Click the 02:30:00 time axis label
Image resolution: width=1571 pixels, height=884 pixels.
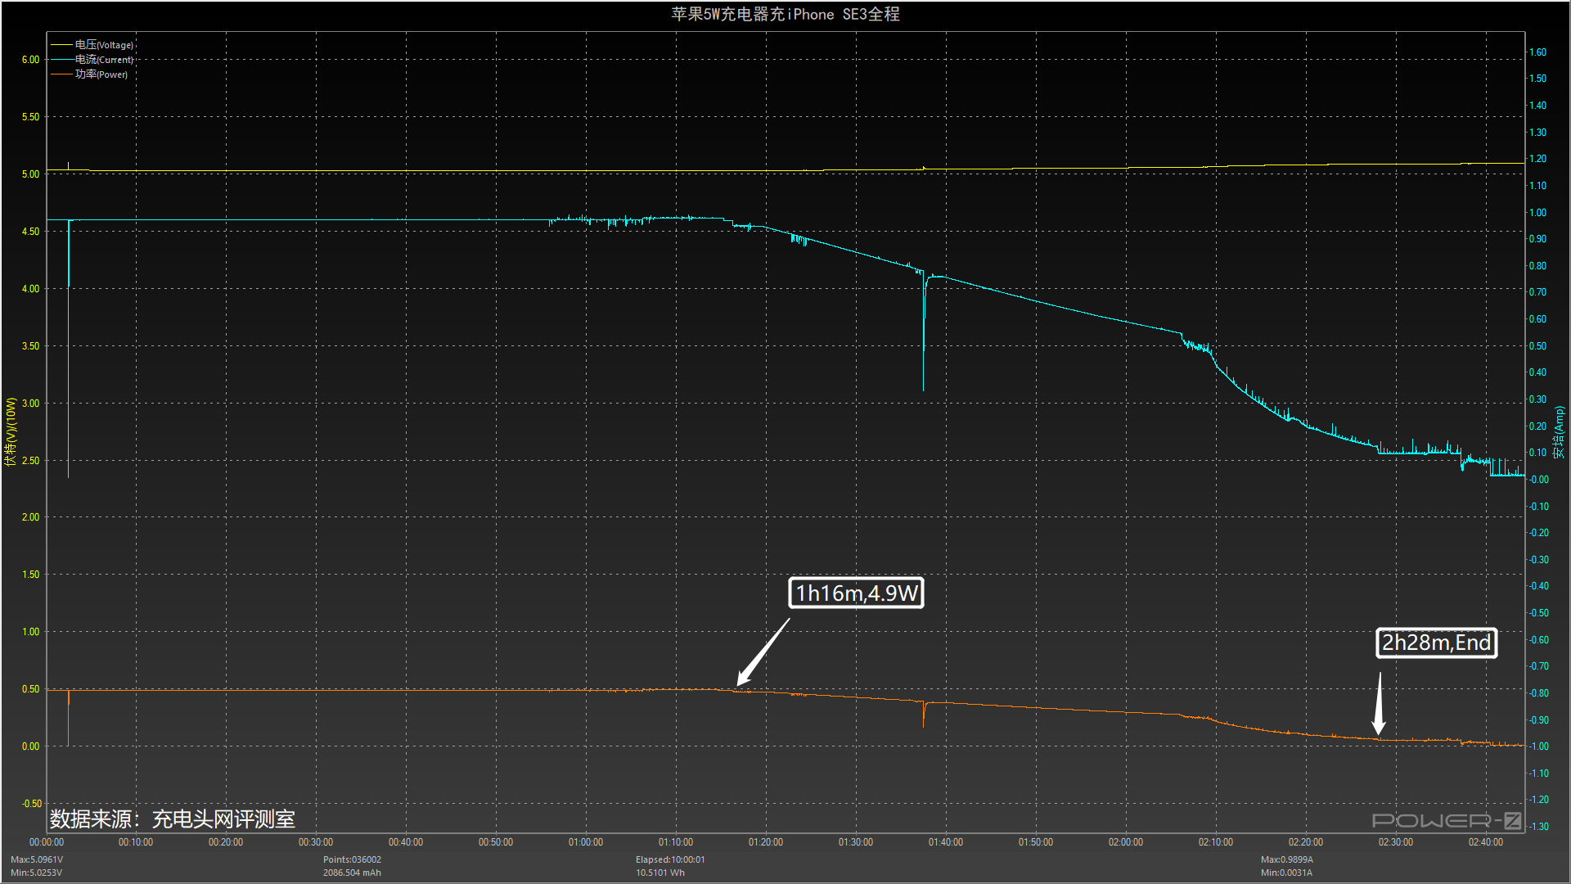coord(1396,842)
